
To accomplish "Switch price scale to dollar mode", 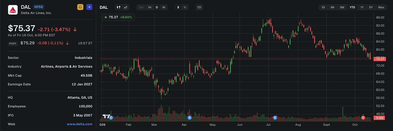I will point(178,7).
